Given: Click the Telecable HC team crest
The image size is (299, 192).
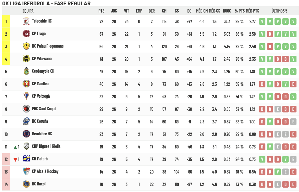Looking at the screenshot, I should (x=26, y=21).
